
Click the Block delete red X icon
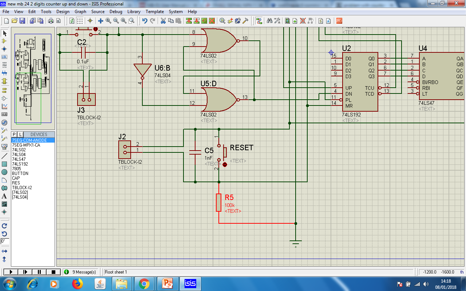212,21
